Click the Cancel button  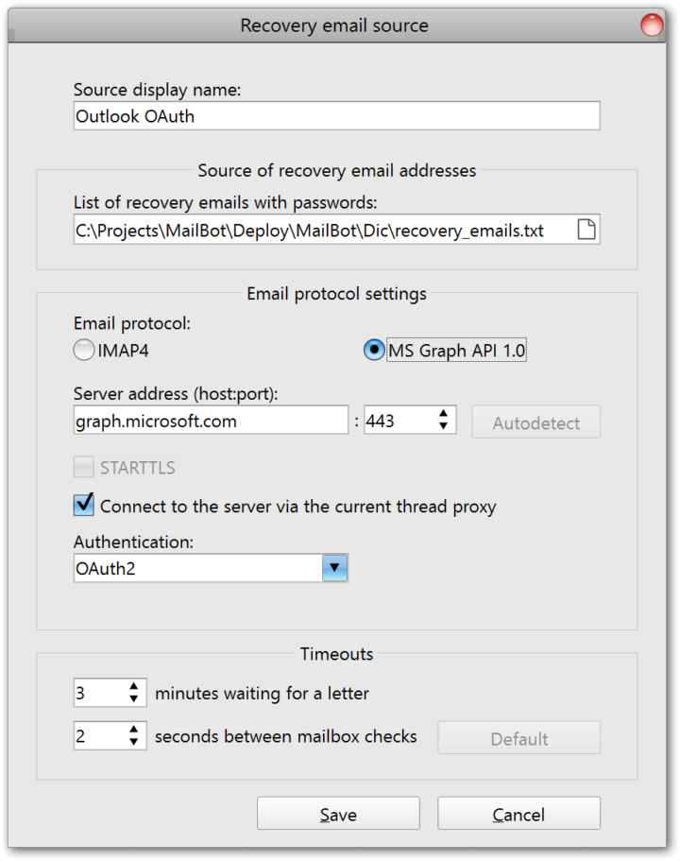[x=518, y=813]
